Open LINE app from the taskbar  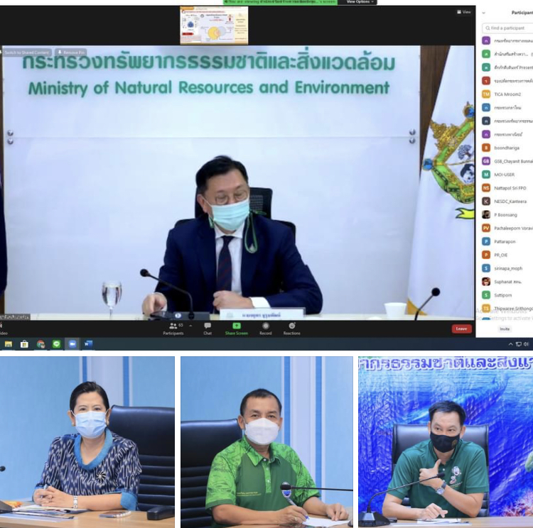pos(56,344)
